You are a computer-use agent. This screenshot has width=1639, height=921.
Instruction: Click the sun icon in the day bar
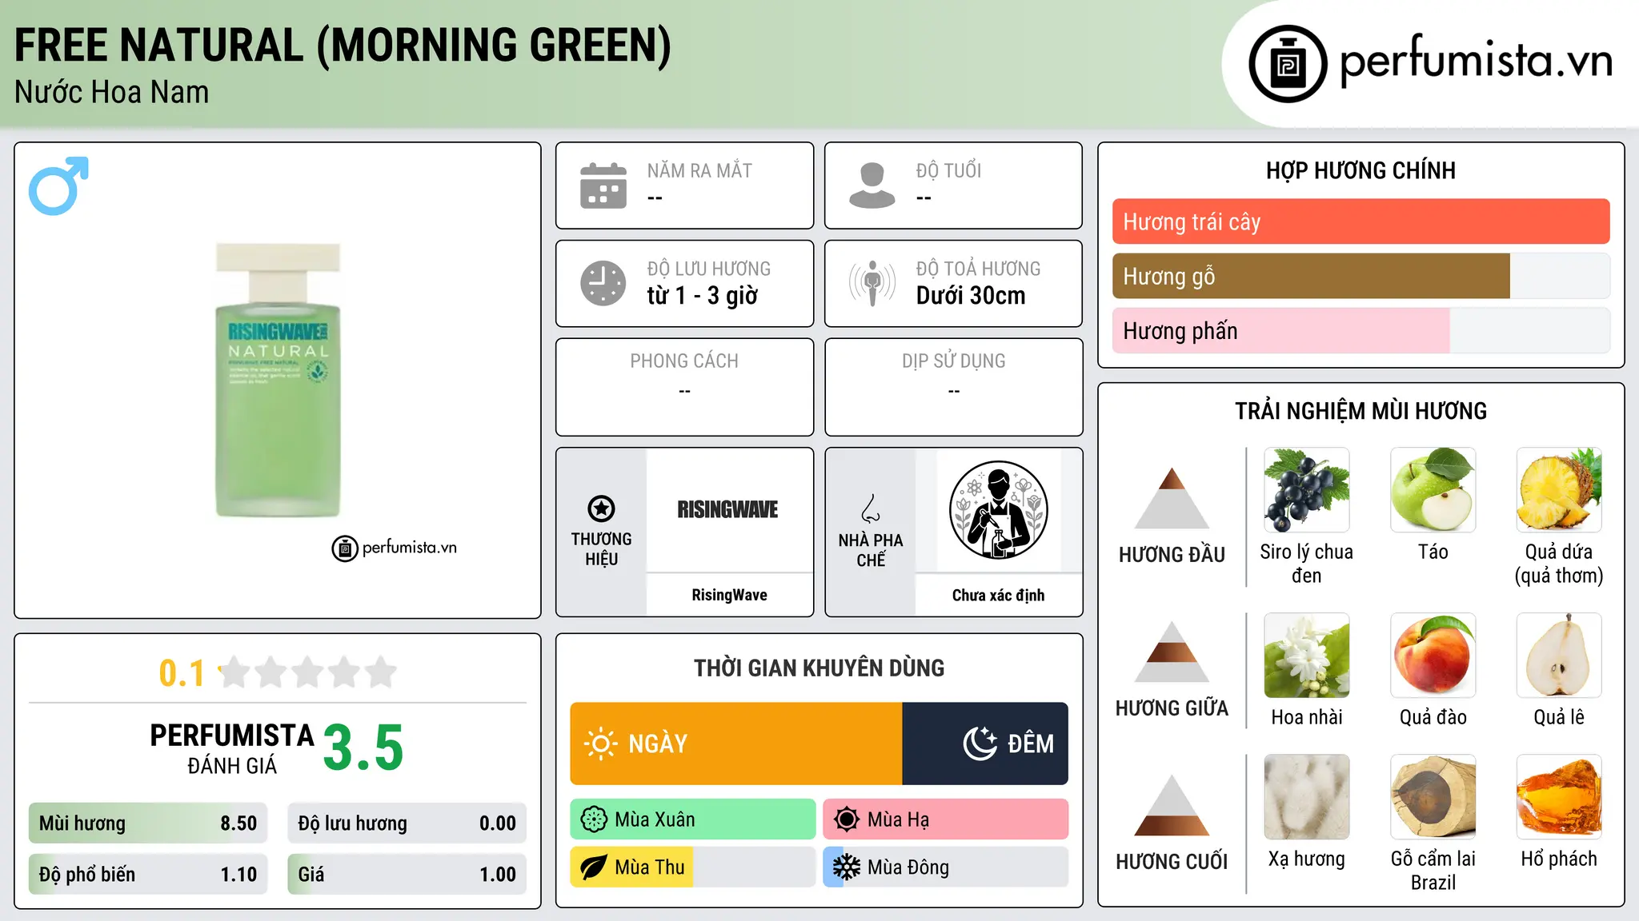coord(600,744)
